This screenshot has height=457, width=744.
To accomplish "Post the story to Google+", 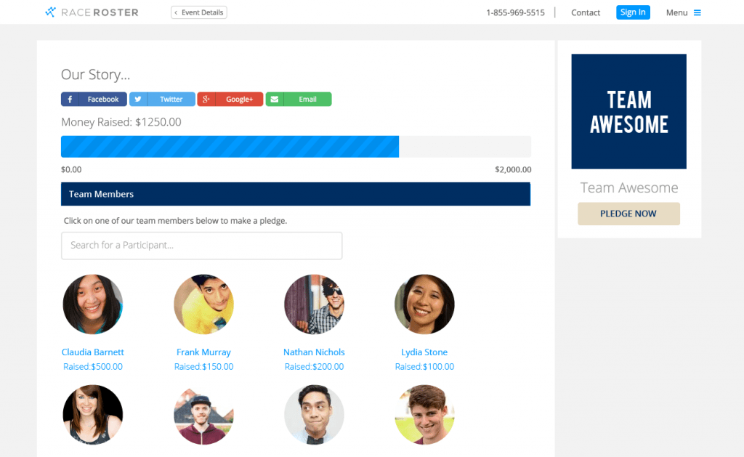I will point(230,99).
